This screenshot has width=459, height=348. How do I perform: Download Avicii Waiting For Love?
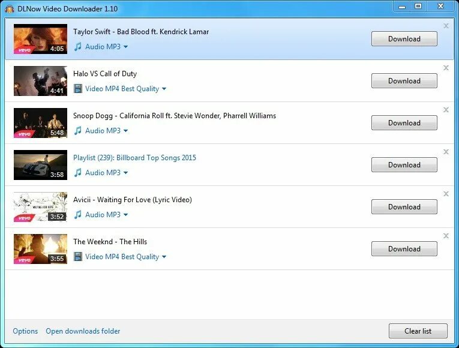point(404,206)
